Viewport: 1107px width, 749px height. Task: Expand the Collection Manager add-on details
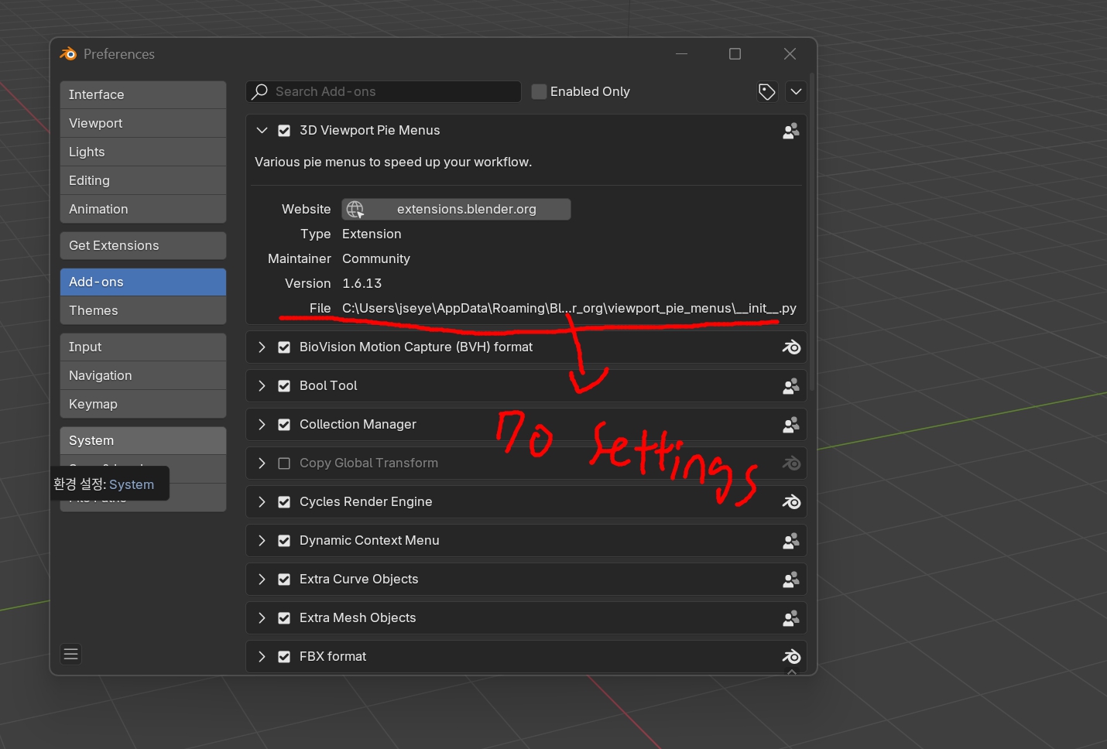pyautogui.click(x=262, y=425)
